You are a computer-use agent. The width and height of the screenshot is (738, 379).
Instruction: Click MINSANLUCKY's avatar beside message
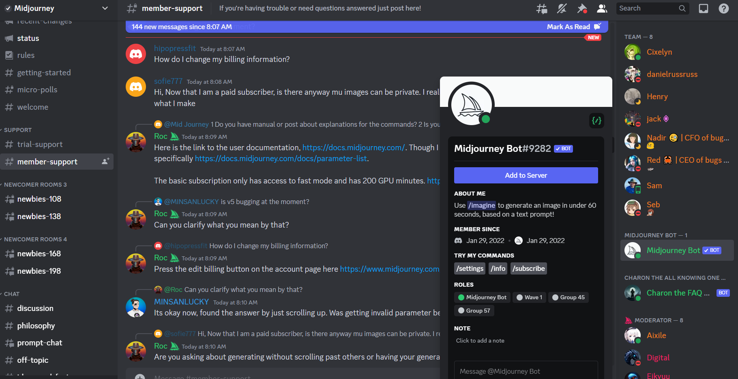point(136,307)
